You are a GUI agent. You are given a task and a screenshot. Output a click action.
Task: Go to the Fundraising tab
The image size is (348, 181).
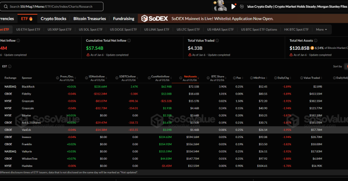pos(124,19)
